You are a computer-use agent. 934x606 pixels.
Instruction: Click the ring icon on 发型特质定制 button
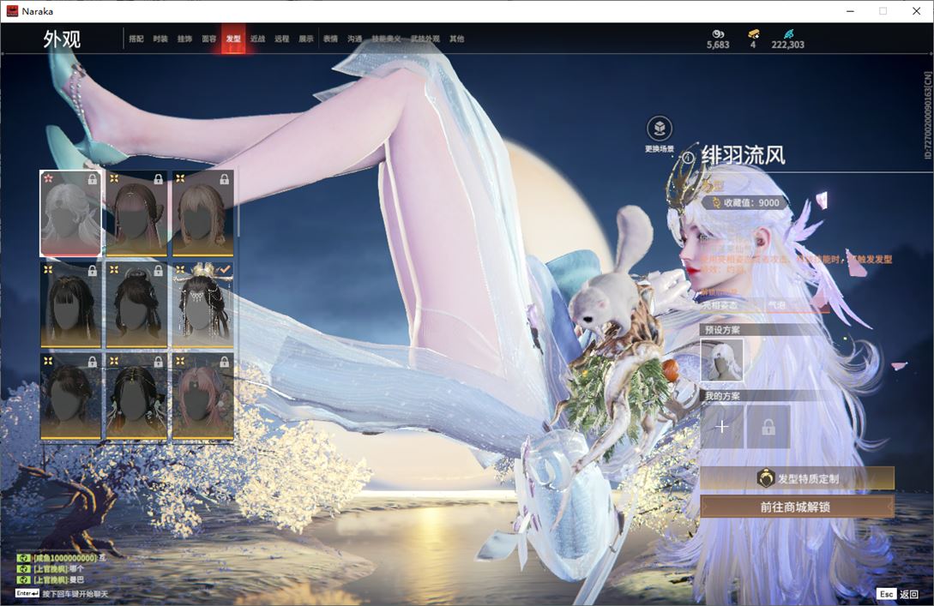click(765, 478)
